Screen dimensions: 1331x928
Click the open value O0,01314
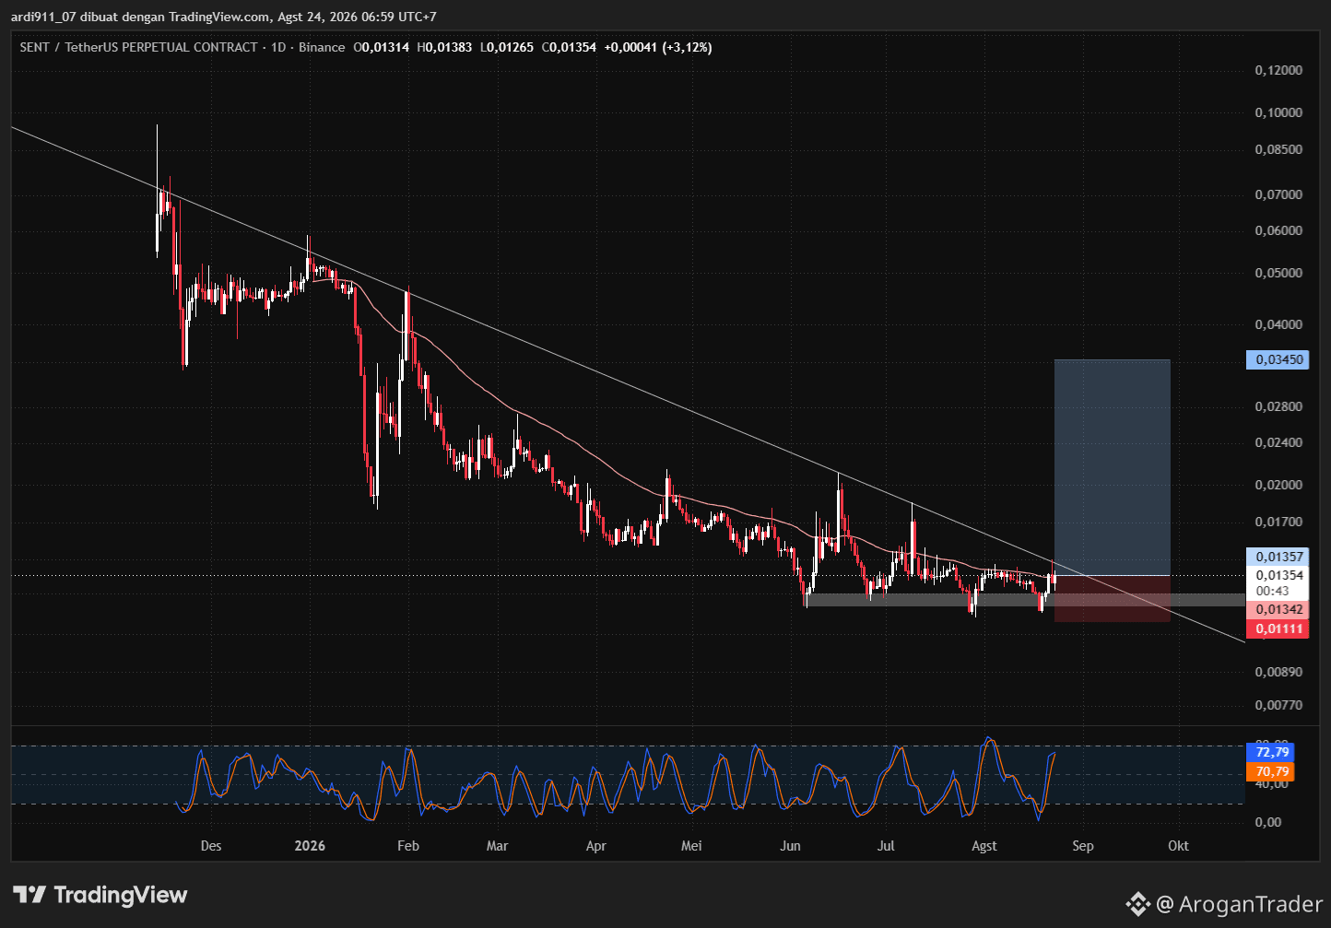coord(382,47)
